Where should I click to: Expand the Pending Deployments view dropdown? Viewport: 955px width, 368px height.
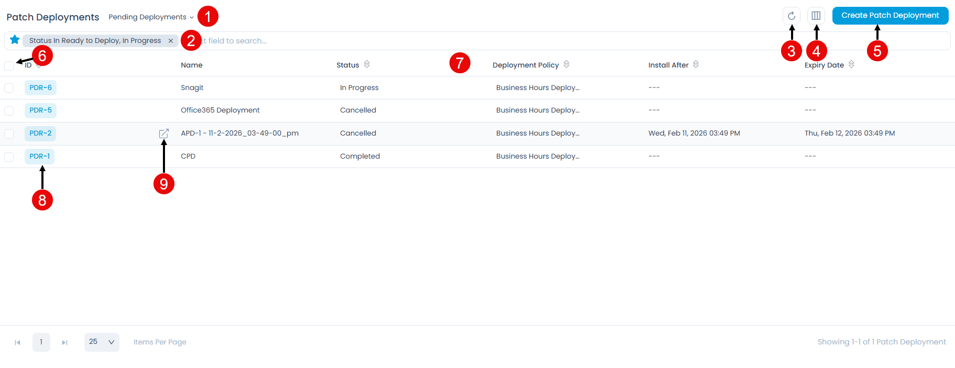[151, 17]
